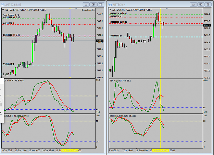Maximize the .USTEC.b,H1 chart window
This screenshot has width=214, height=155.
(x=201, y=4)
